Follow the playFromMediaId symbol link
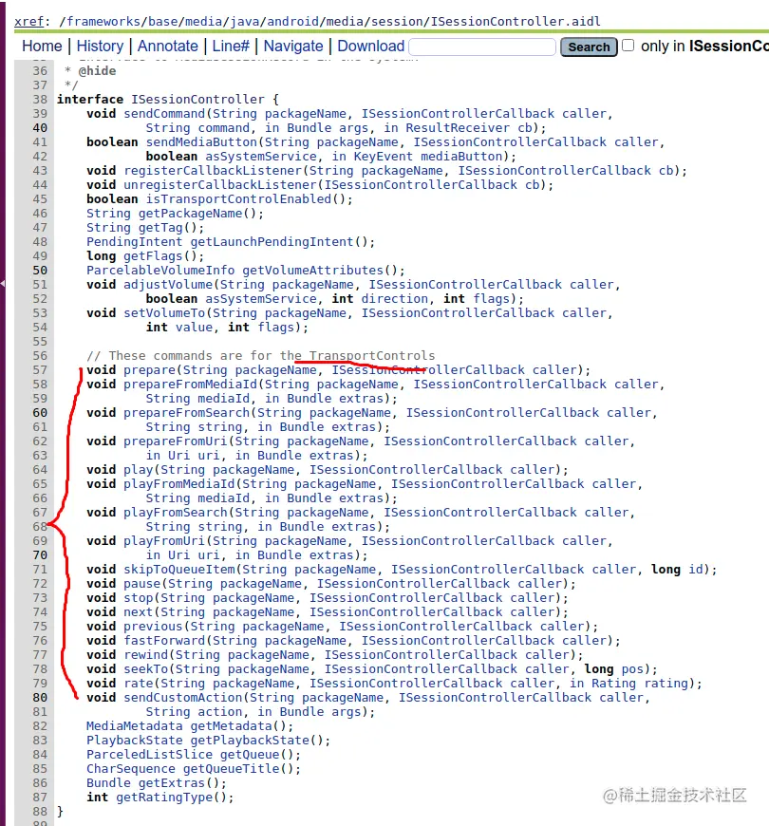Image resolution: width=769 pixels, height=826 pixels. (x=179, y=483)
